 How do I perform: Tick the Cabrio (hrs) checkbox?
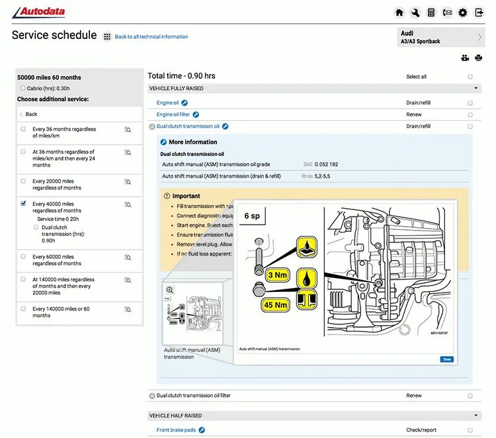pyautogui.click(x=22, y=88)
